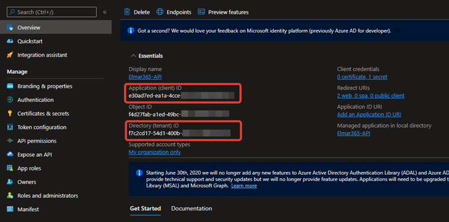Image resolution: width=449 pixels, height=222 pixels.
Task: Click into the Search (Ctrl+/) field
Action: (52, 12)
